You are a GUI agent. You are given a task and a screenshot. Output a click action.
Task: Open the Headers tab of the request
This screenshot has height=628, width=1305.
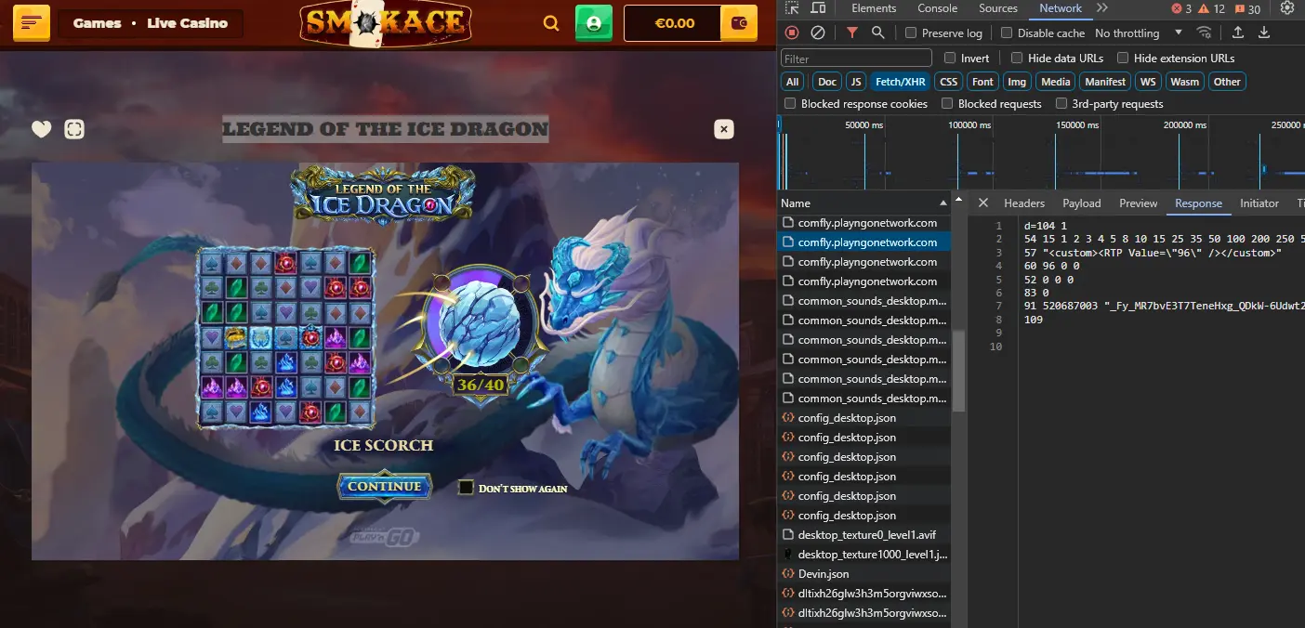1024,203
